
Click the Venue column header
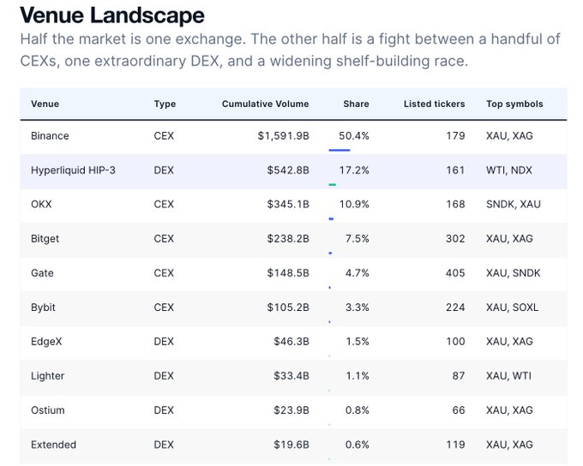[x=45, y=104]
